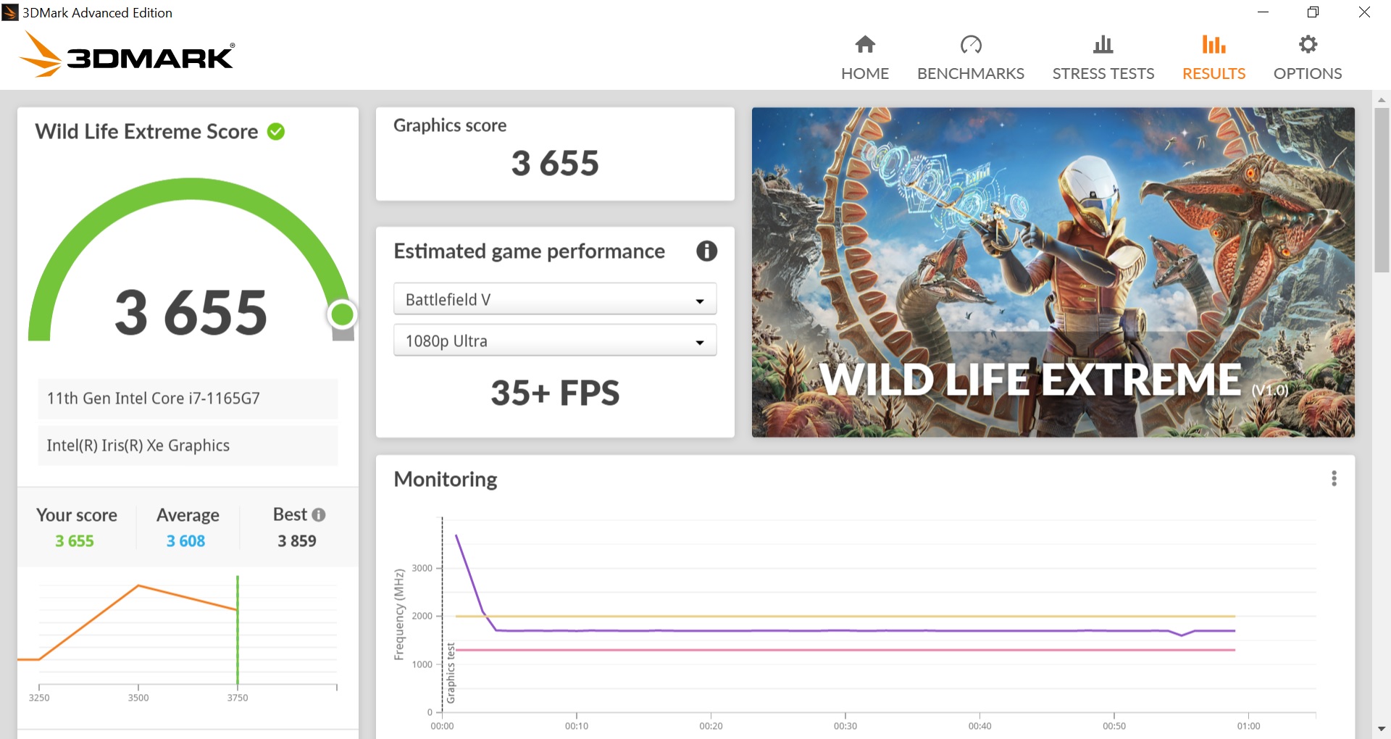Click the 3DMark logo
Screen dimensions: 1391x739
(127, 54)
